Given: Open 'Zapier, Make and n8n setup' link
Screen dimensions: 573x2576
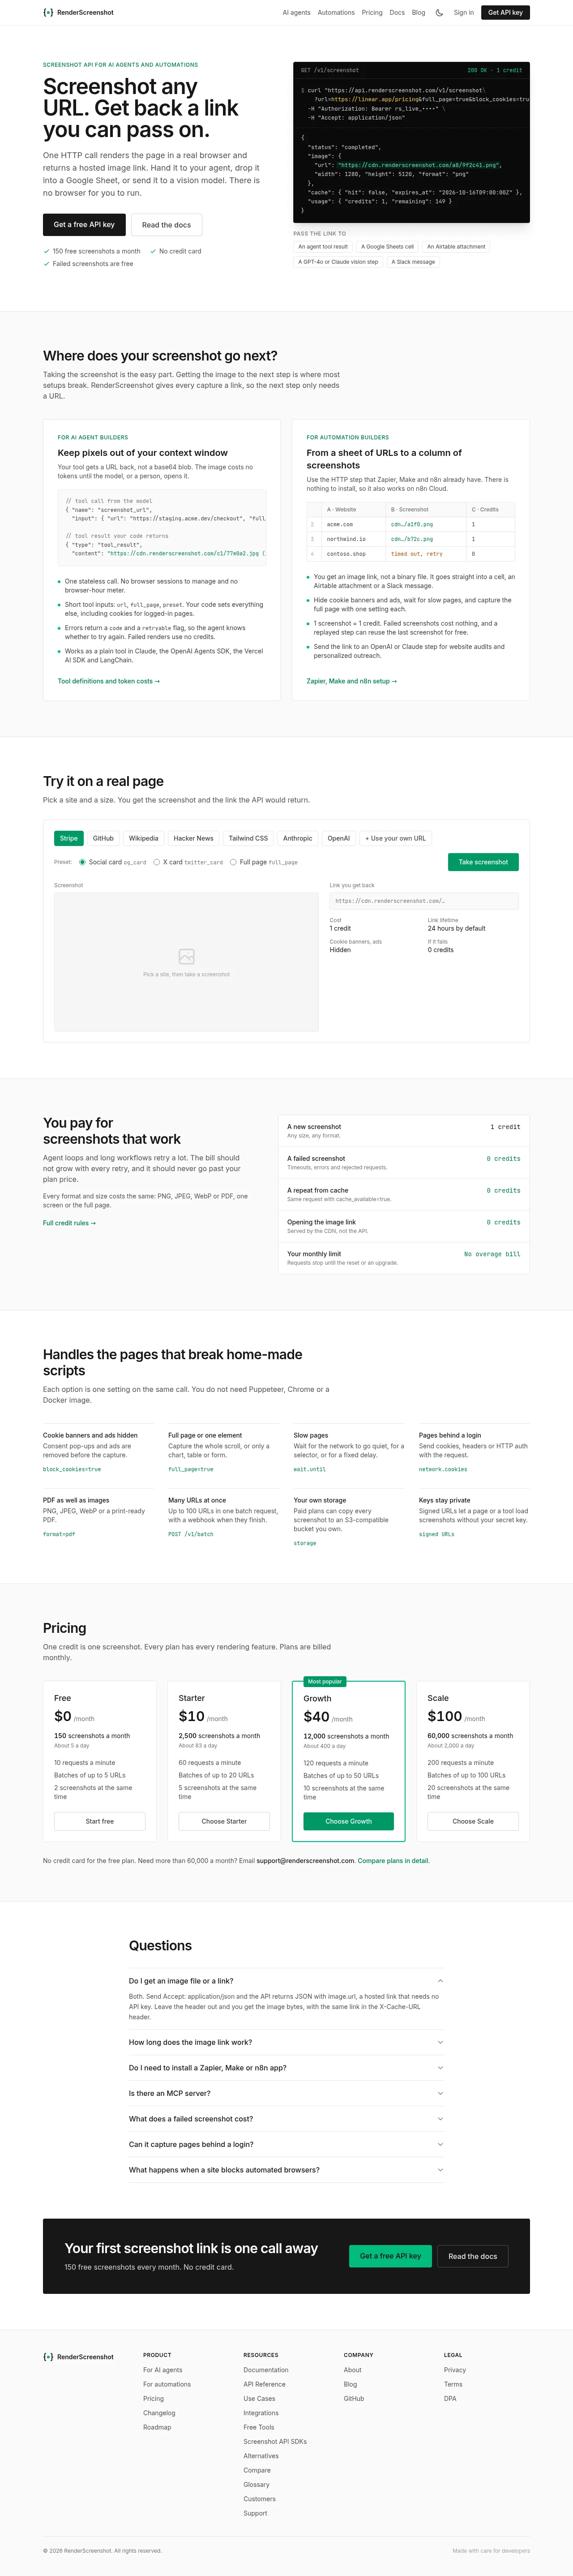Looking at the screenshot, I should [351, 681].
